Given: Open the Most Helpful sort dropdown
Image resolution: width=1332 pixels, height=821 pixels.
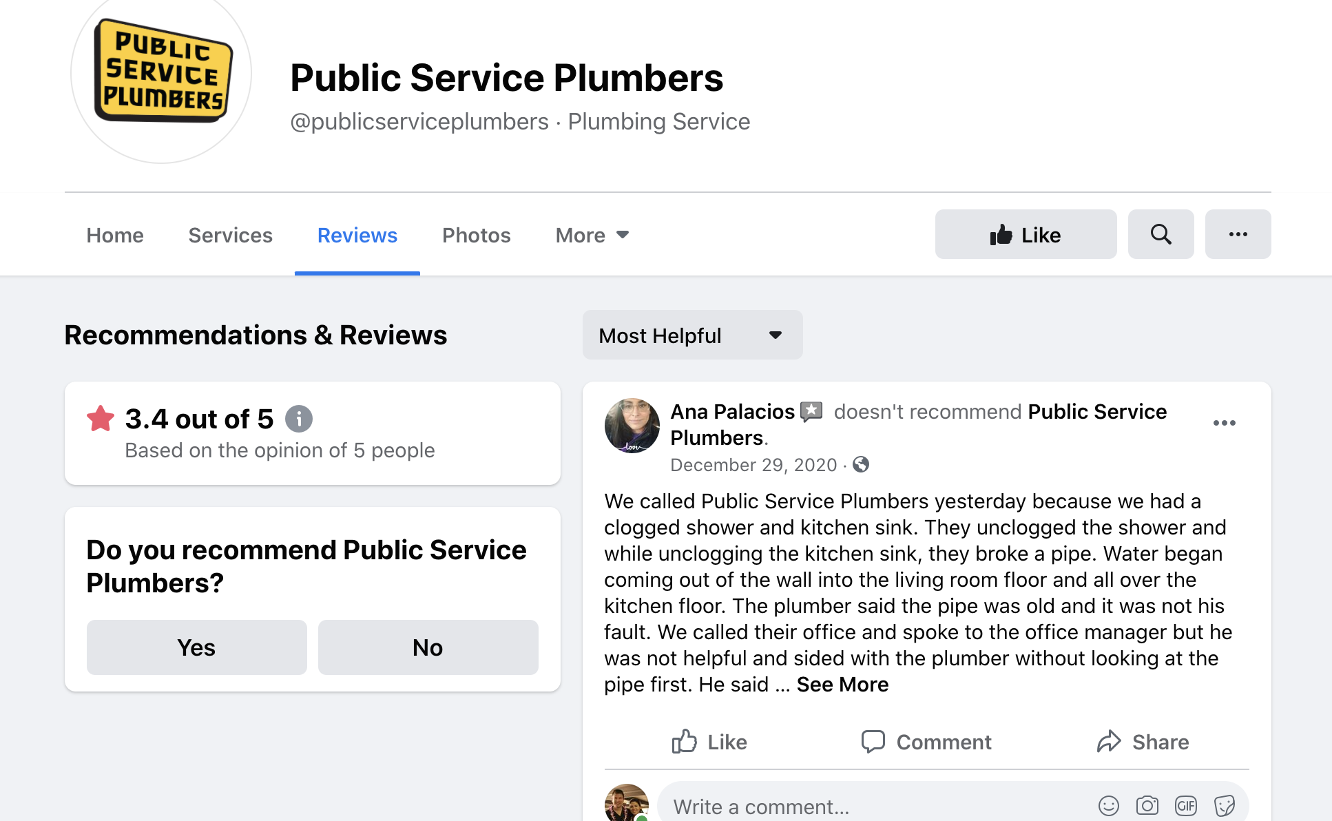Looking at the screenshot, I should [691, 335].
